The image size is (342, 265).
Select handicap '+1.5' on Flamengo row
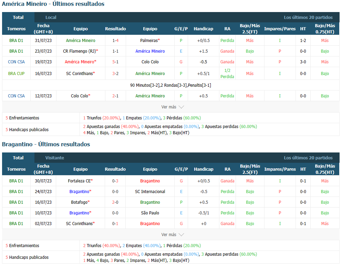tap(203, 51)
